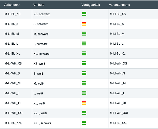Select variant number M-LI-BL_L in first column
Viewport: 158px width, 129px height.
11,44
